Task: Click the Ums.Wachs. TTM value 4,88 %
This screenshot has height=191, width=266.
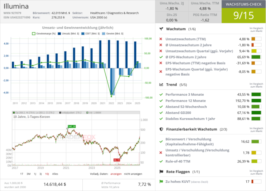Action: (x=205, y=8)
